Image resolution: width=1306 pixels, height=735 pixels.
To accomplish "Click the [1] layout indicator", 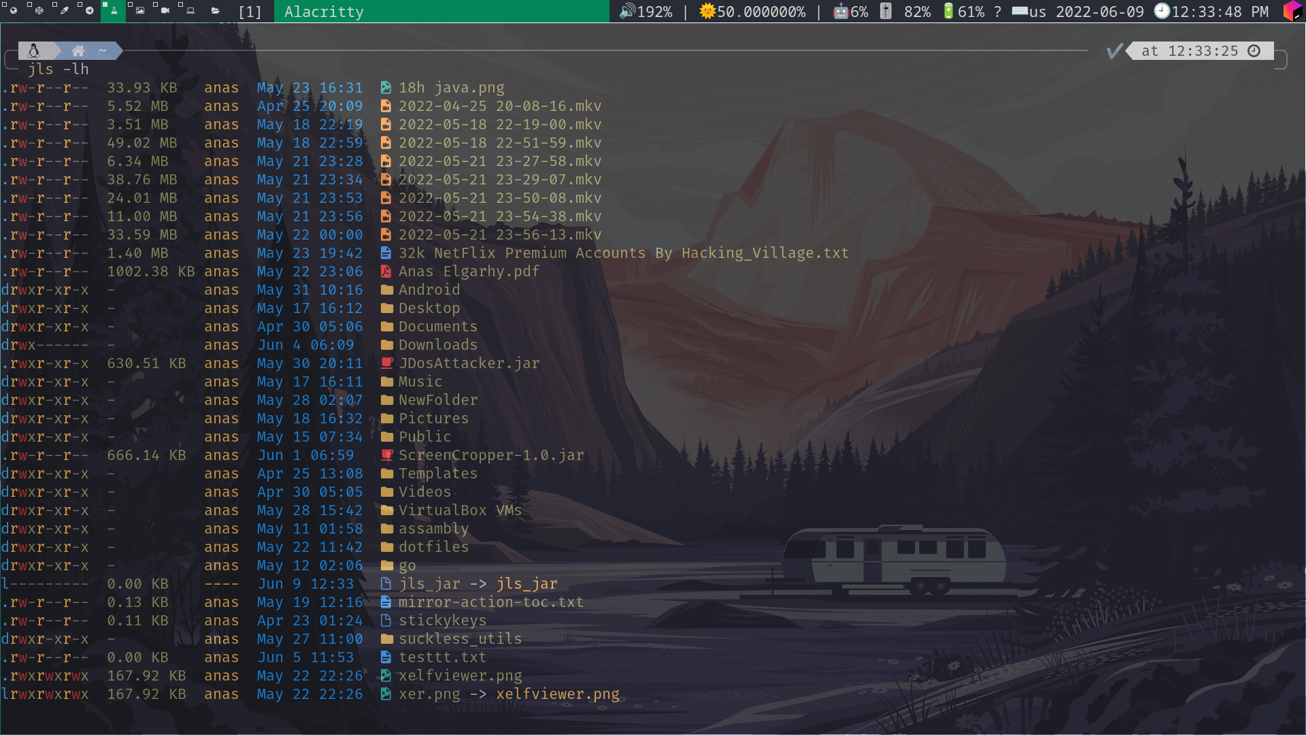I will pyautogui.click(x=250, y=12).
